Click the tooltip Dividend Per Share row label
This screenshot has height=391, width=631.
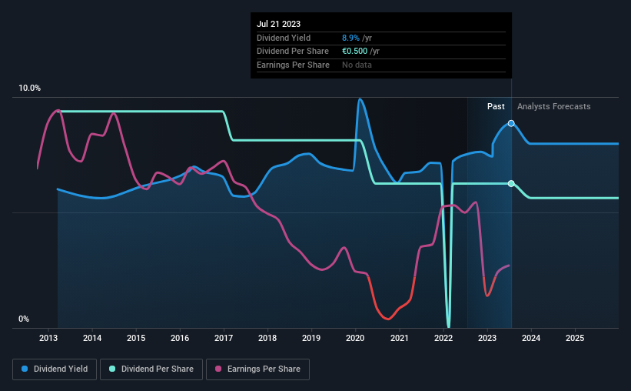pos(293,52)
